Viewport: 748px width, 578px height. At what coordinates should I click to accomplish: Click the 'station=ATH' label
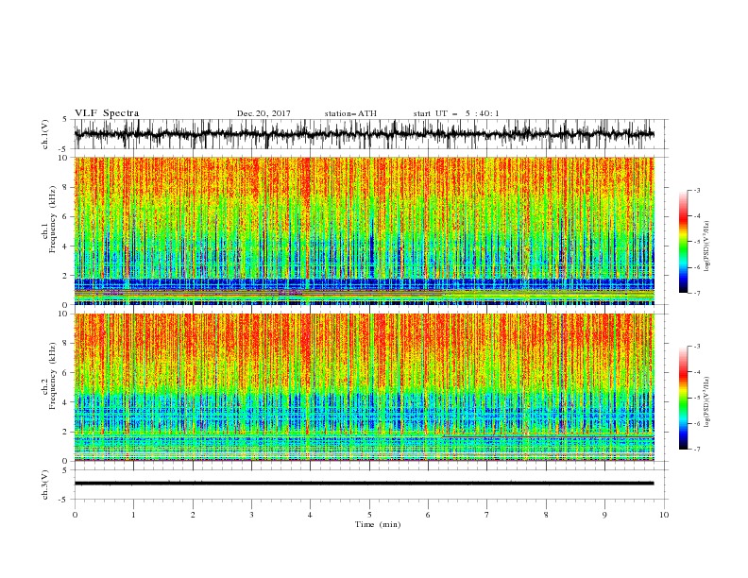pos(350,113)
